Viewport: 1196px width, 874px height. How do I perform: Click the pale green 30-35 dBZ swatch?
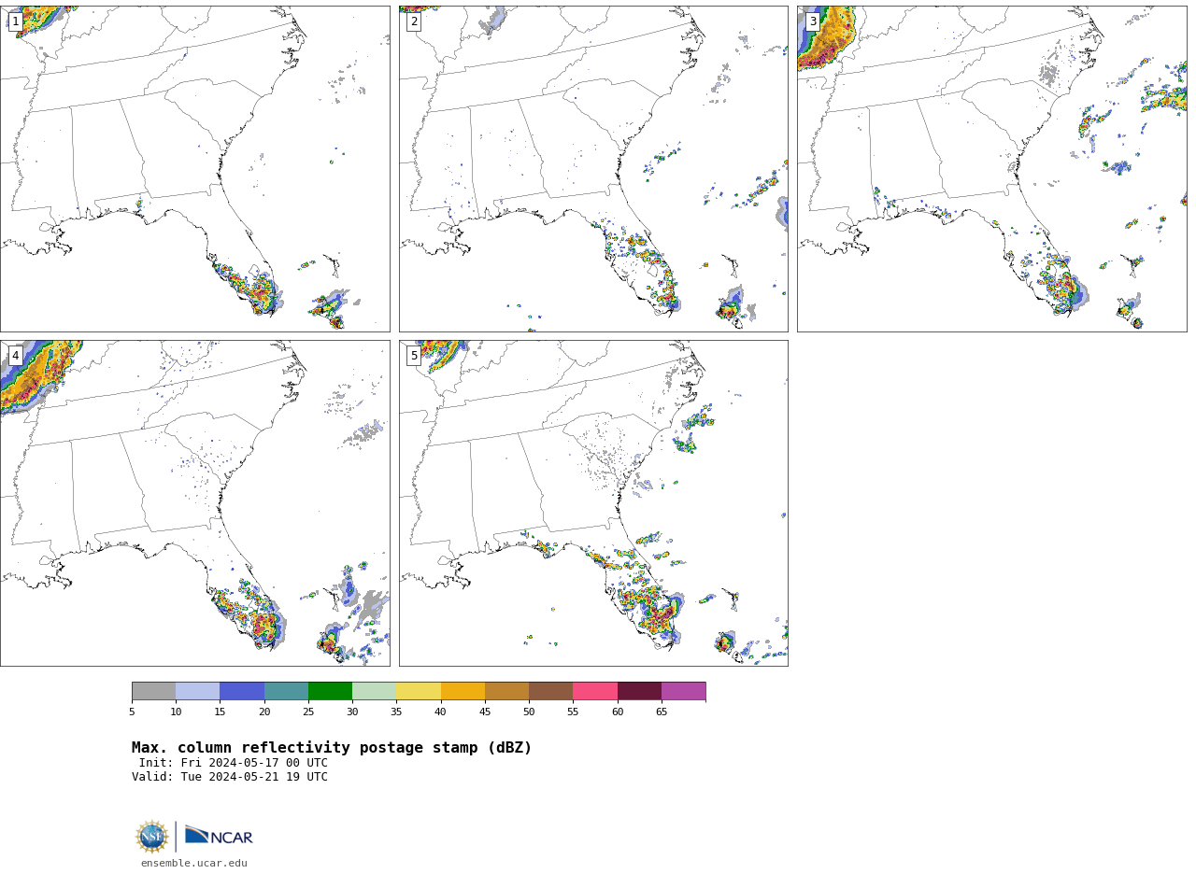(x=375, y=691)
